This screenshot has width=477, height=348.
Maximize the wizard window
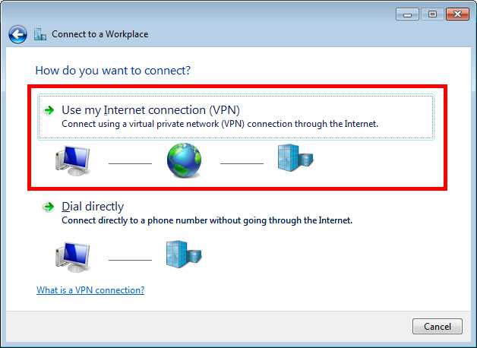coord(432,14)
